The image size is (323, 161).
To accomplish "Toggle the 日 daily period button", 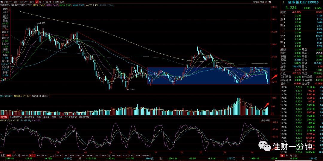I will [x=37, y=2].
